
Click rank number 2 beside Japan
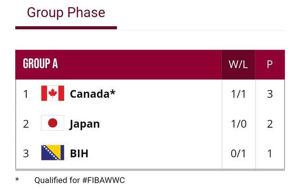pos(26,124)
